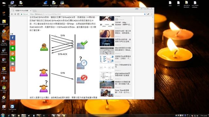
Task: Select the IDLE (Python) desktop shortcut
Action: (54, 4)
